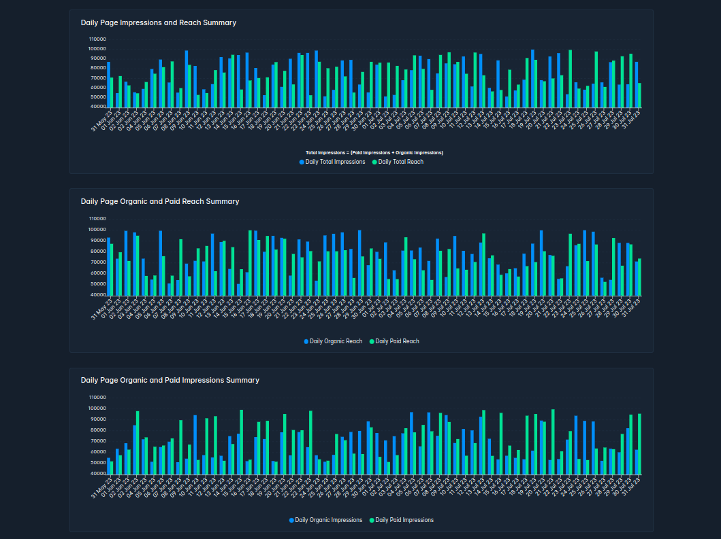Toggle the Daily Total Reach legend series
Image resolution: width=721 pixels, height=539 pixels.
click(398, 162)
